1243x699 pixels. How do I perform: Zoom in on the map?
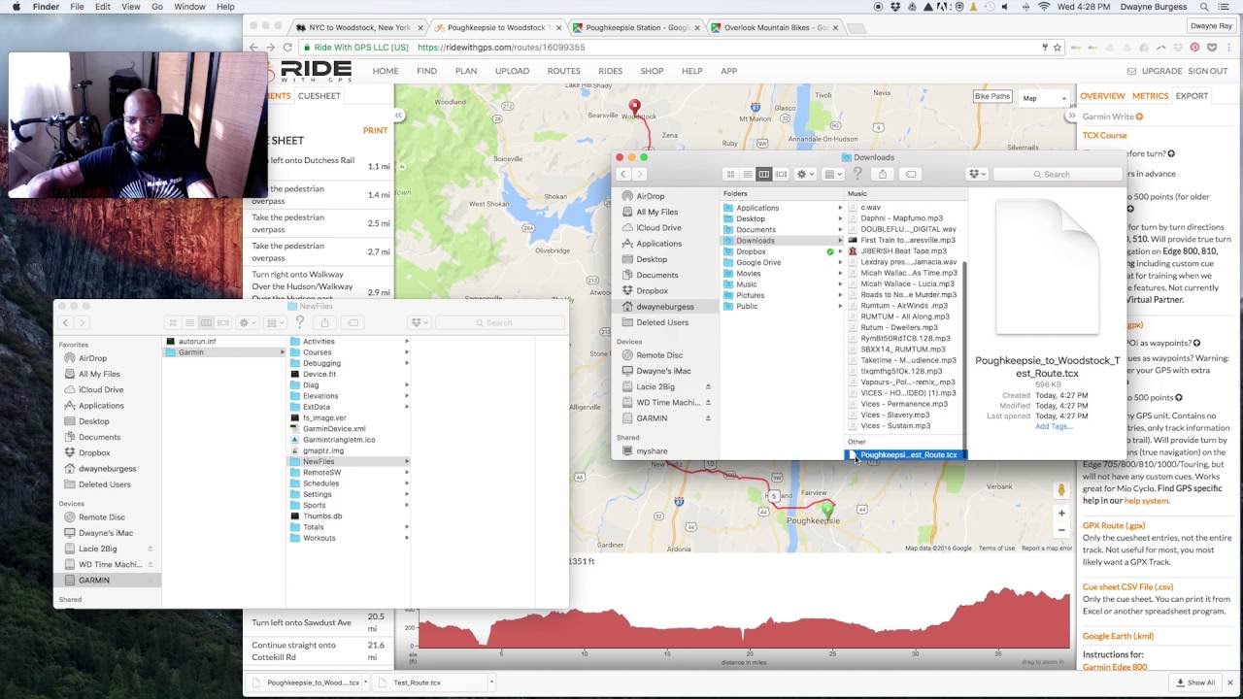1062,513
